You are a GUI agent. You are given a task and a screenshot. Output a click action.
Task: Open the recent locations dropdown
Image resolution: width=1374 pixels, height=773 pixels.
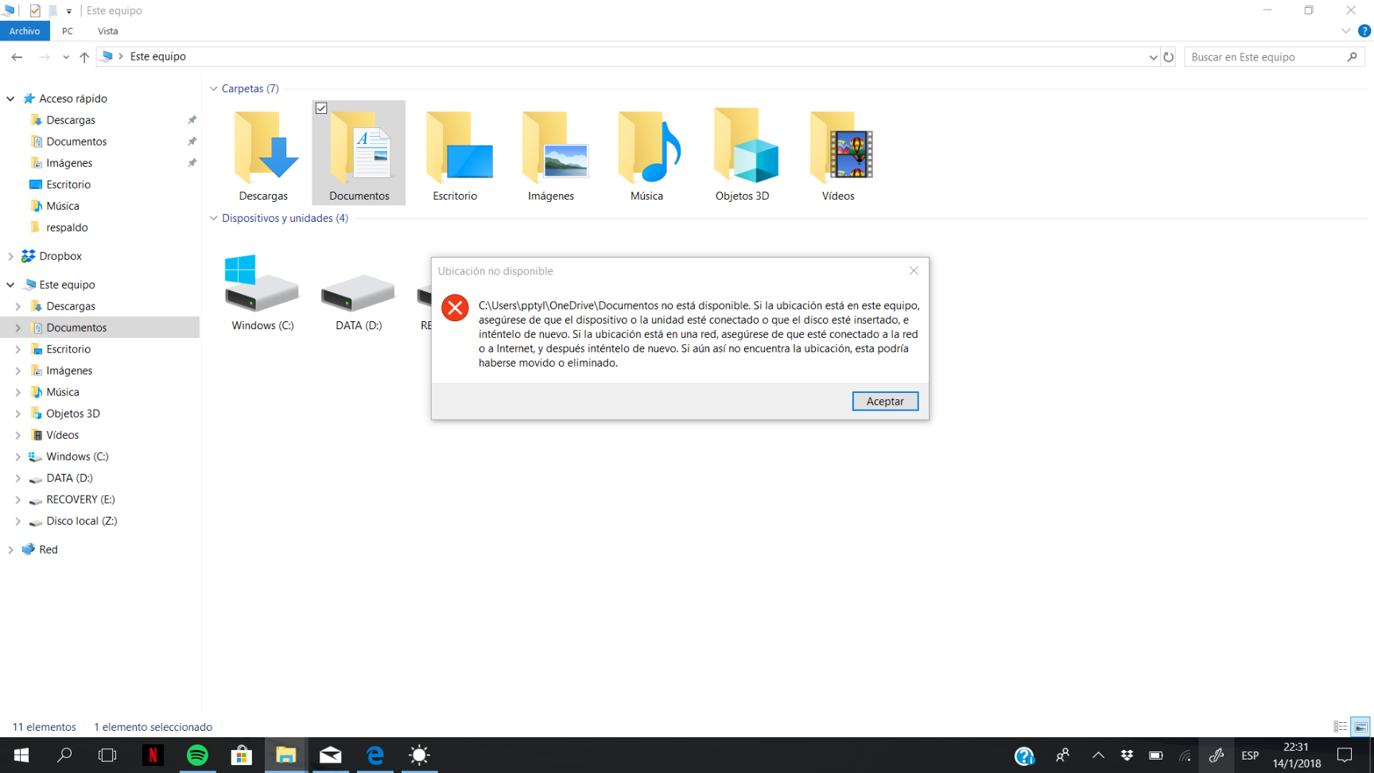click(65, 56)
